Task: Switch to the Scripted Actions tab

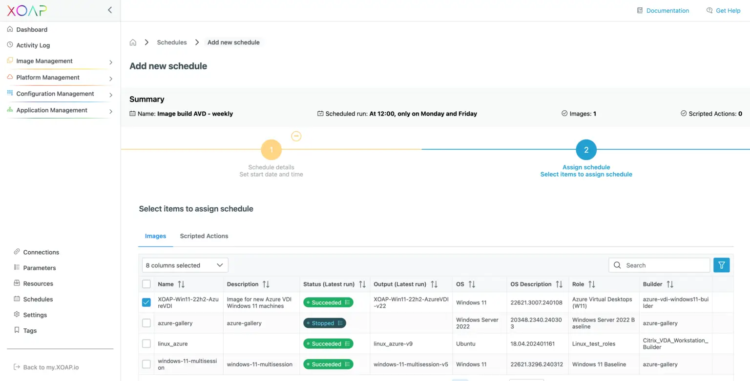Action: (204, 236)
